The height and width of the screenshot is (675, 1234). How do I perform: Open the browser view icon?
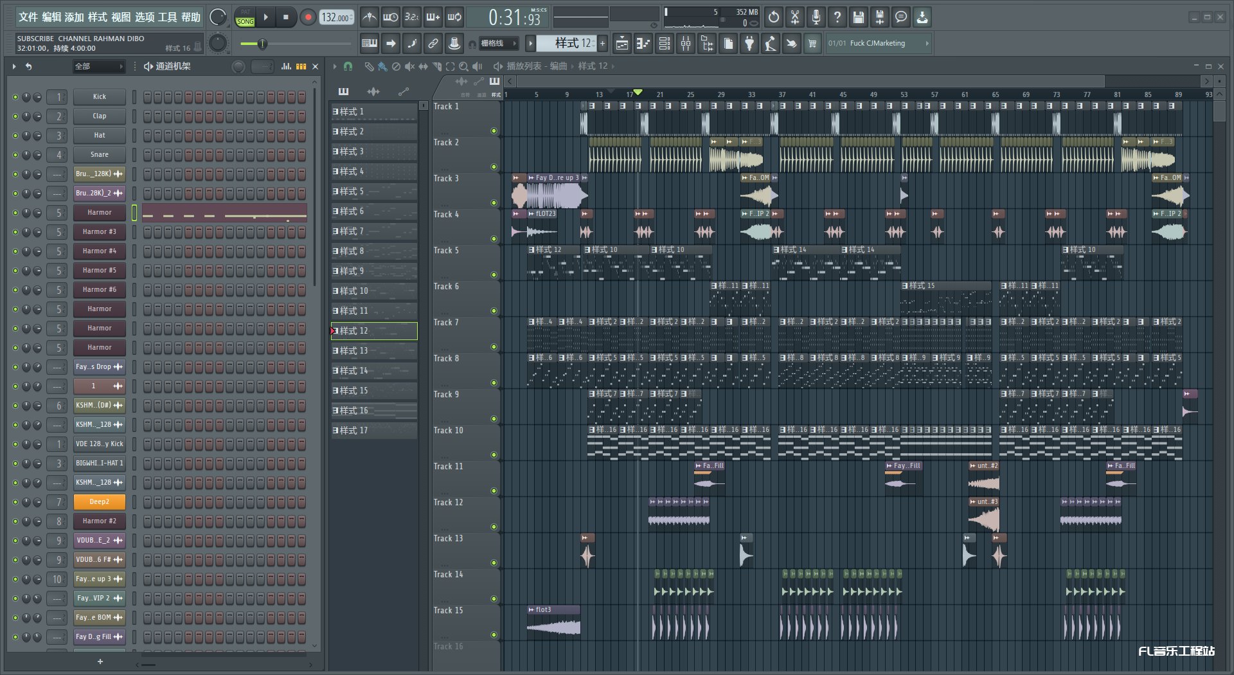point(707,44)
